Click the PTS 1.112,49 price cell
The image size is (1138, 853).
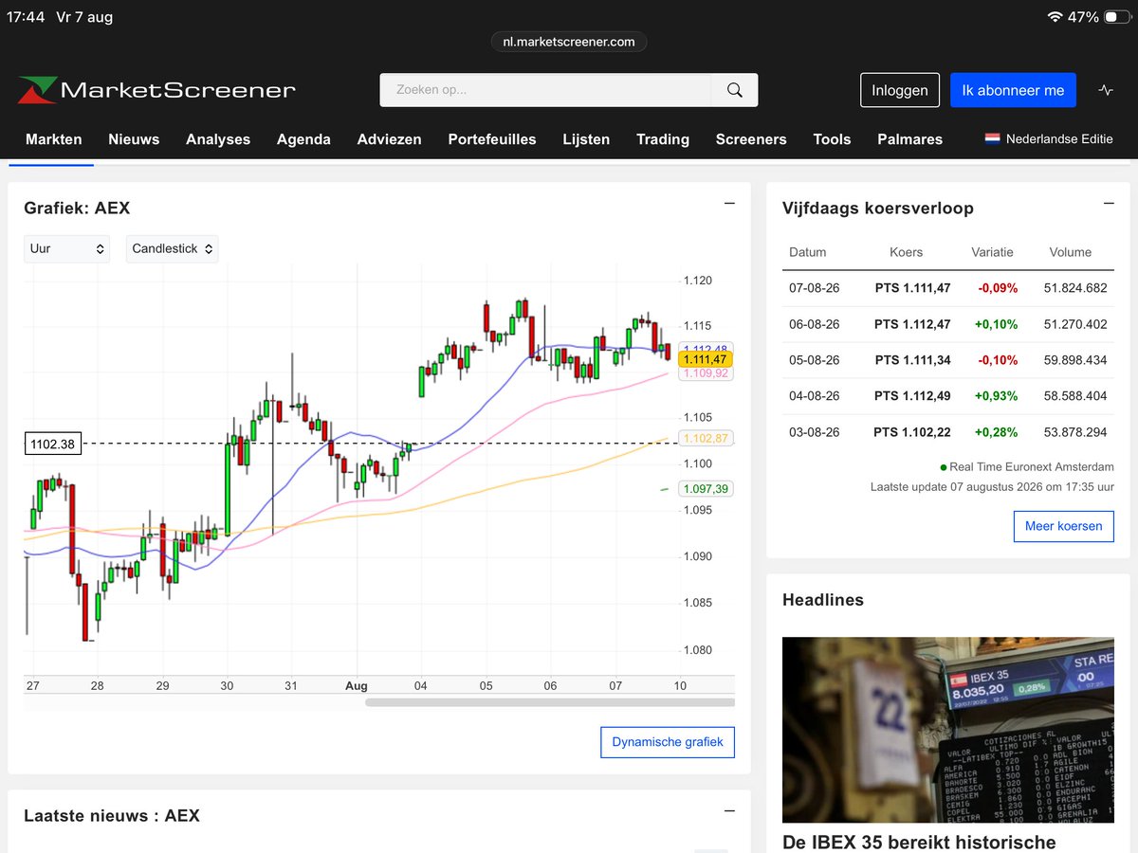[912, 396]
